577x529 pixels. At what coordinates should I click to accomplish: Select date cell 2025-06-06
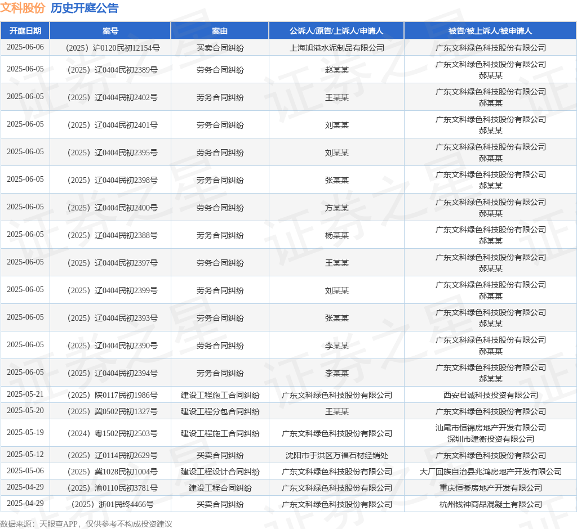[x=25, y=47]
